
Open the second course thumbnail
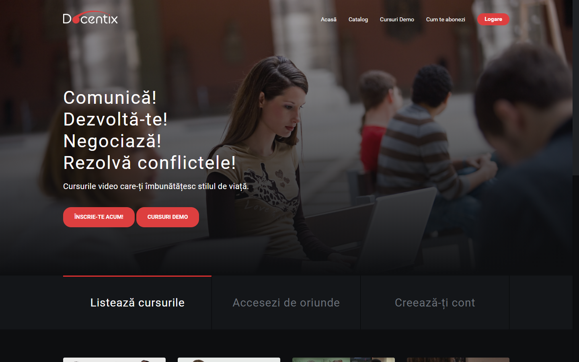pyautogui.click(x=229, y=360)
